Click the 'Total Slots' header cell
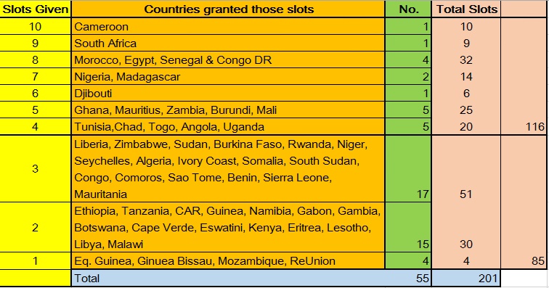Viewport: 549px width, 288px height. coord(466,9)
